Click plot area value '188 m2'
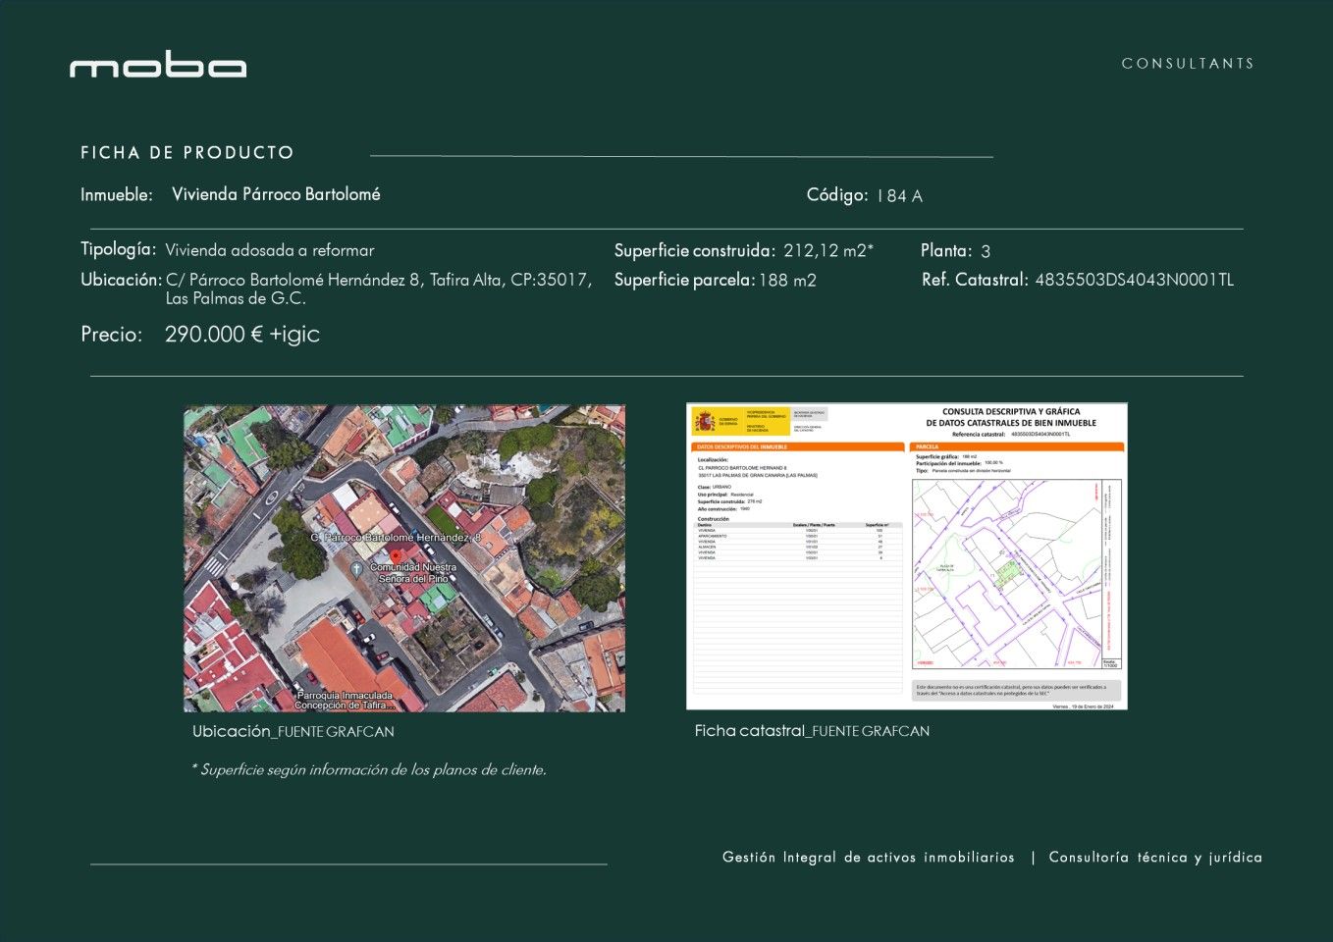Viewport: 1333px width, 942px height. point(787,281)
